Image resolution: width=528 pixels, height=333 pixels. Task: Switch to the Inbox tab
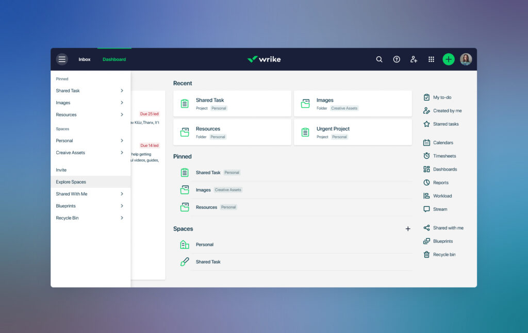[x=85, y=59]
